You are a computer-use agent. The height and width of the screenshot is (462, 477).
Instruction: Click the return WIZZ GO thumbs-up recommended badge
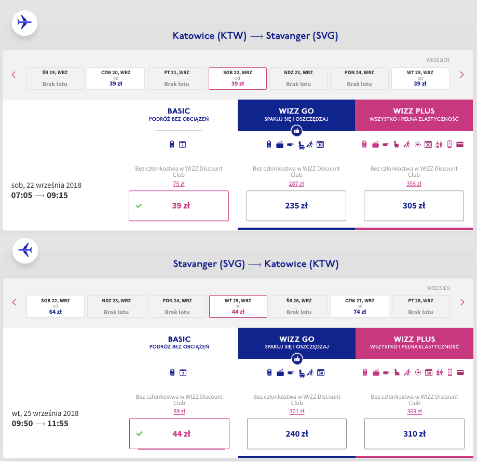point(297,359)
